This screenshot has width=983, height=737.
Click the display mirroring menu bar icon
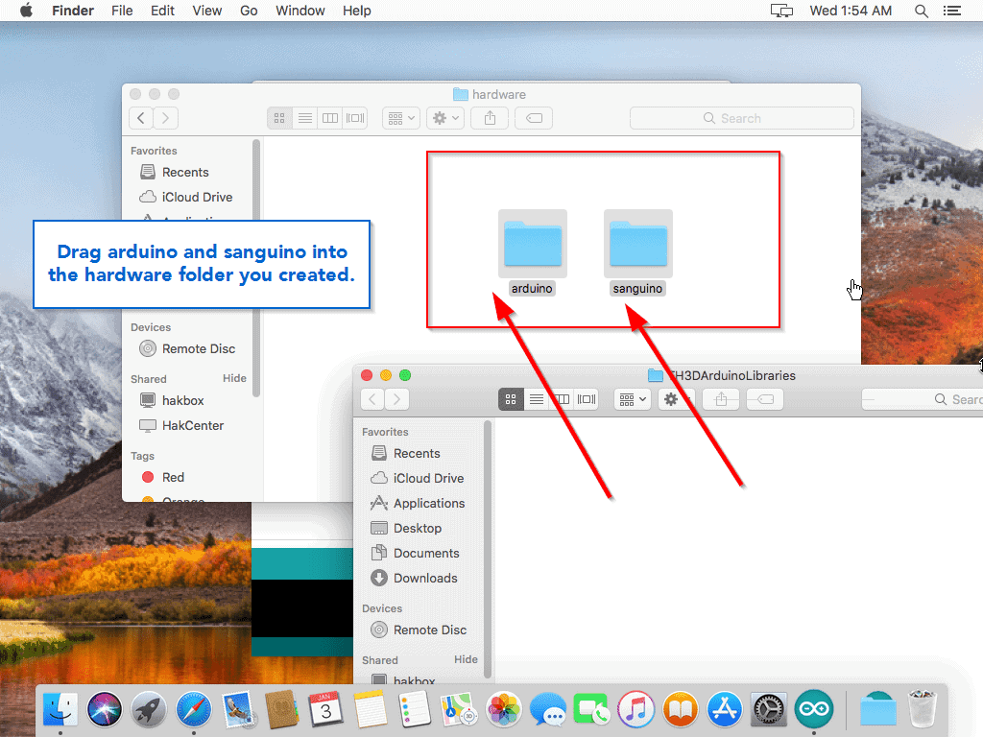pyautogui.click(x=781, y=11)
